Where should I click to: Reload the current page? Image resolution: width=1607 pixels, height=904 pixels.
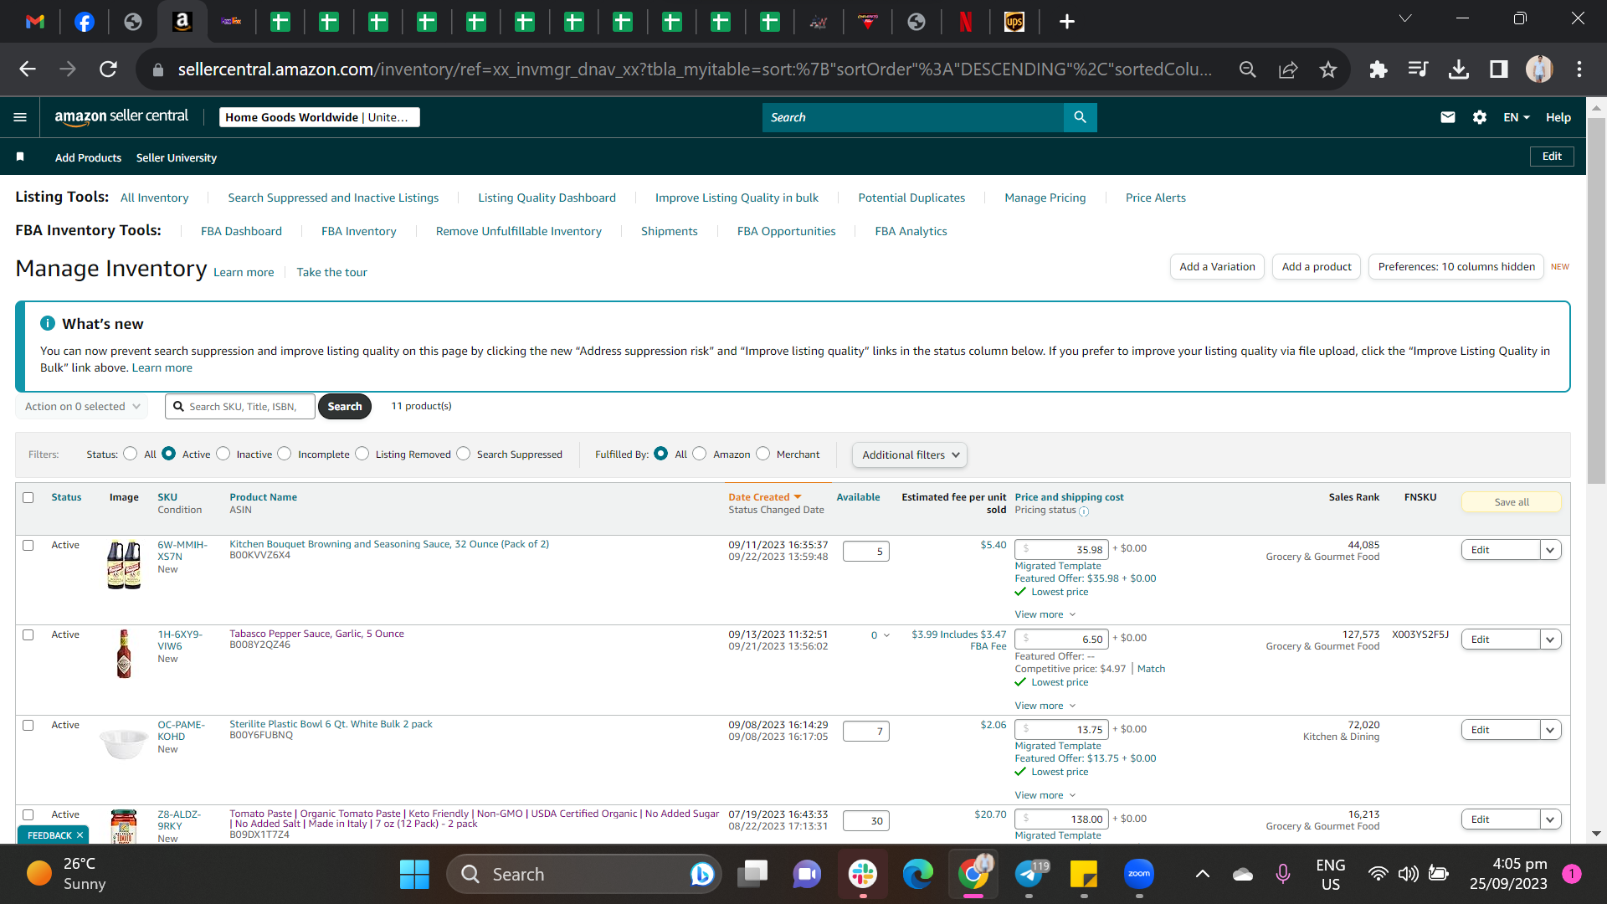point(108,69)
